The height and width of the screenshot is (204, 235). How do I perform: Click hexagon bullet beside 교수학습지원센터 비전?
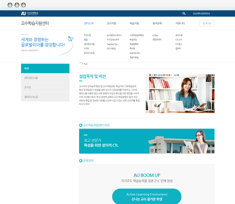[x=81, y=125]
